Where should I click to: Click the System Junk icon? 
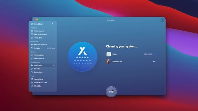32,31
